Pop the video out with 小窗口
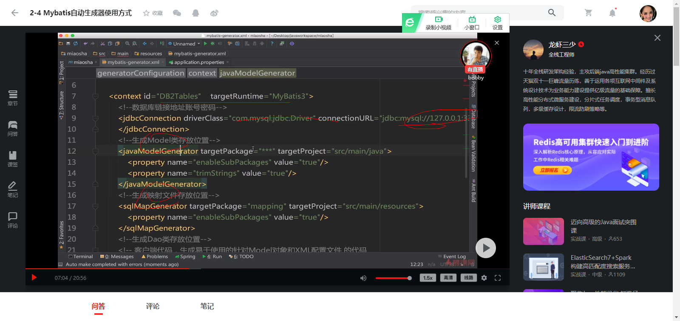The width and height of the screenshot is (680, 321). coord(472,23)
